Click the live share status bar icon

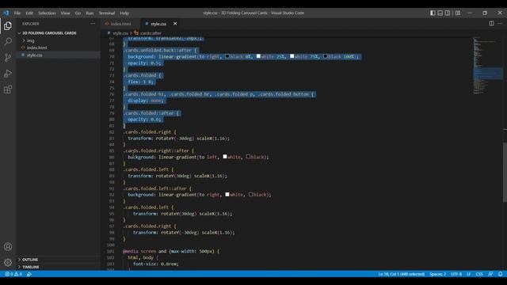[x=29, y=274]
